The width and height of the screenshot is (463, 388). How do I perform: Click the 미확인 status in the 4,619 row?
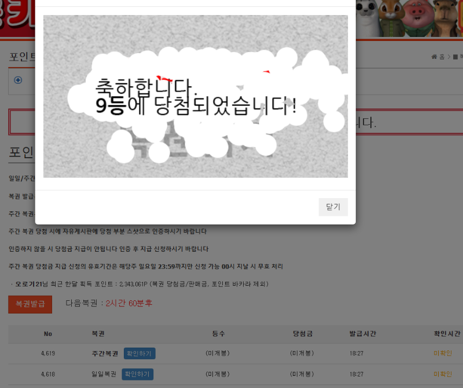[443, 353]
